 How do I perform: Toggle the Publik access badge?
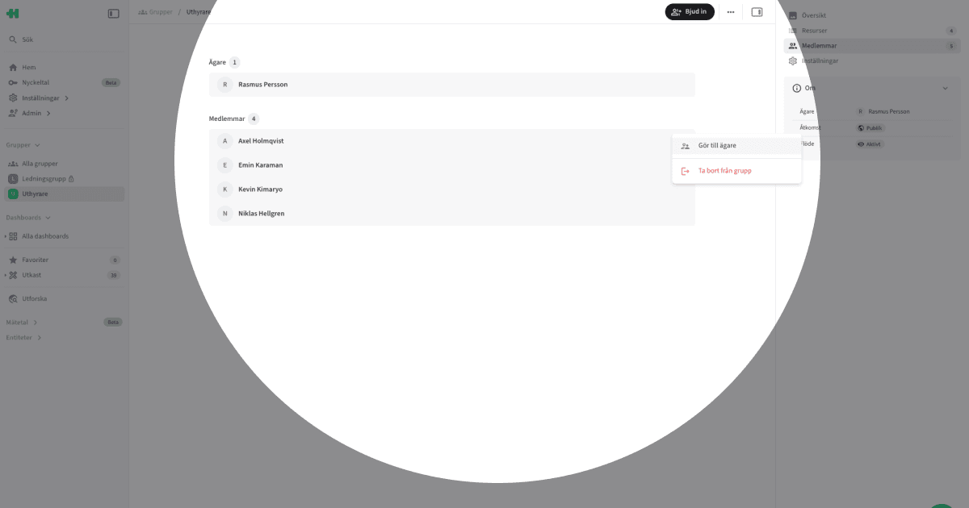[x=870, y=127]
